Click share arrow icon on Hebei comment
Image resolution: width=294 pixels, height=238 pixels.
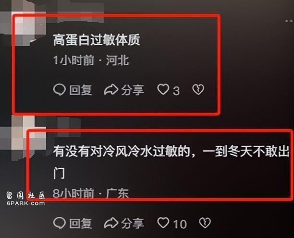(111, 90)
